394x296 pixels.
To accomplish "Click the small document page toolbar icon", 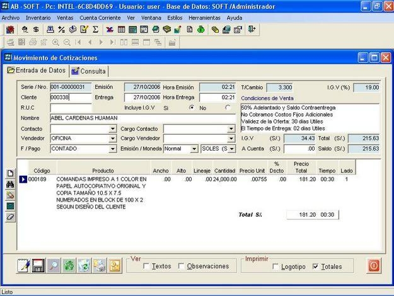I will (x=190, y=30).
